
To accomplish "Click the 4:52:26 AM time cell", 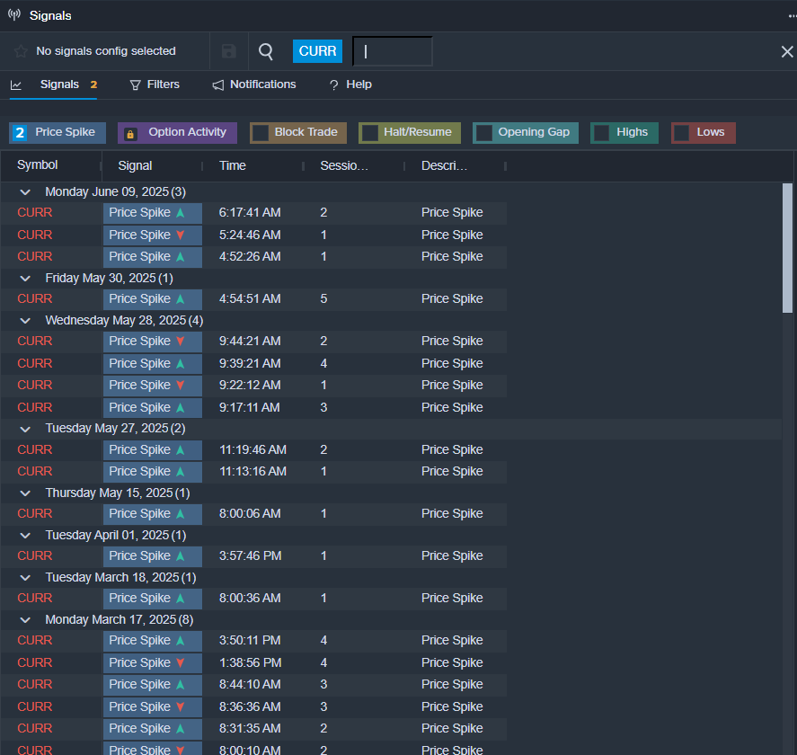I will point(250,257).
